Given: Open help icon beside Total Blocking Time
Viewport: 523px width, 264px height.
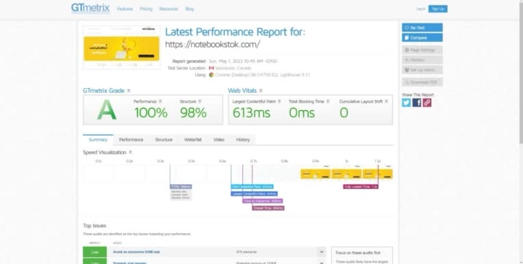Looking at the screenshot, I should point(328,101).
